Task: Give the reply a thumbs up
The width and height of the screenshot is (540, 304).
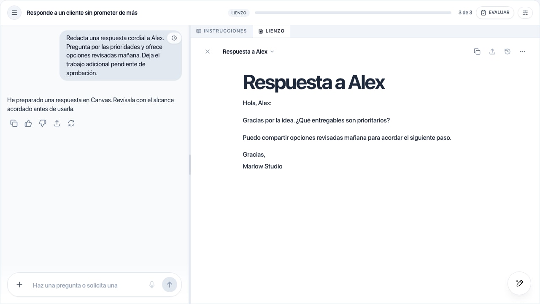Action: [x=28, y=123]
